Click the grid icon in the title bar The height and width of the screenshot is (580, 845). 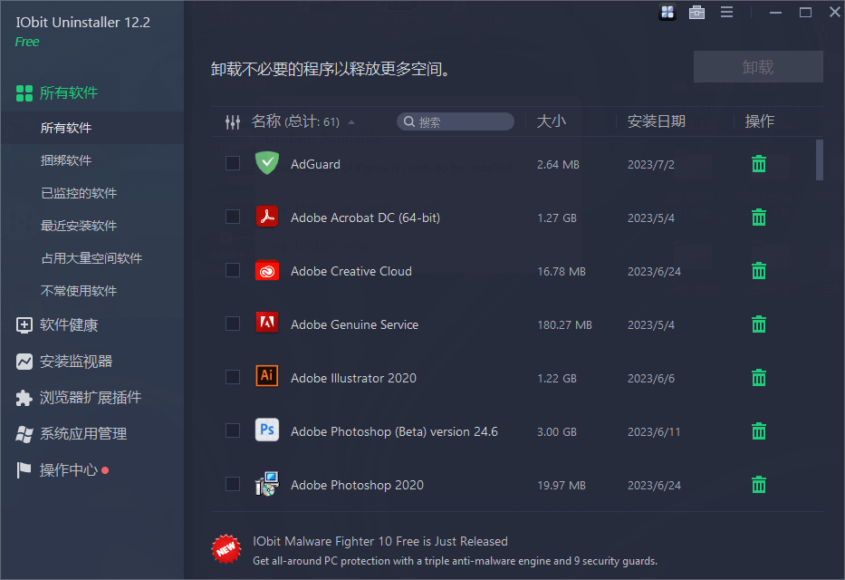(x=667, y=13)
